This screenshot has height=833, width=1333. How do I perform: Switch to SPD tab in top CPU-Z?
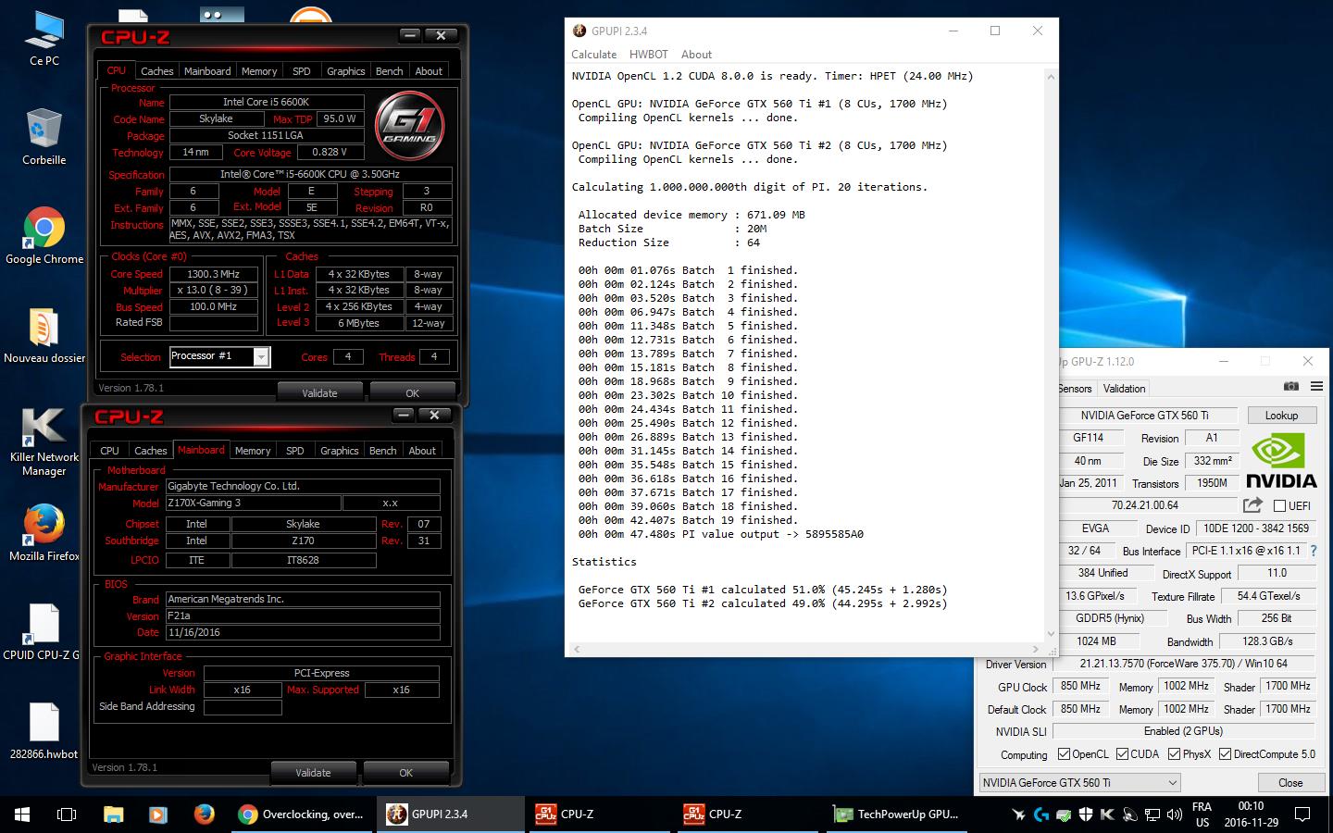click(301, 71)
